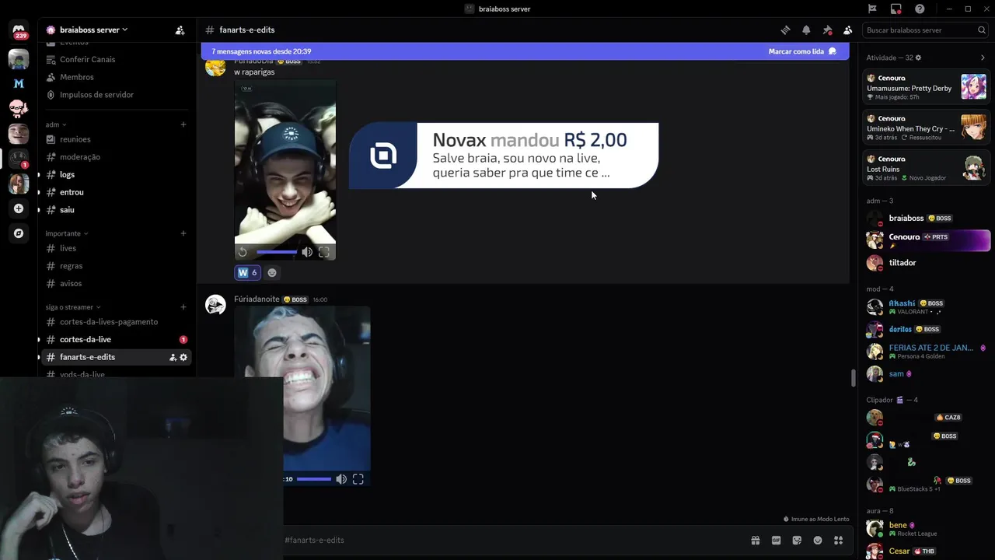Open the inbox icon in title bar
This screenshot has width=995, height=560.
896,9
